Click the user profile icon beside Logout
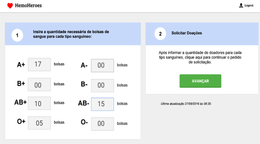 tap(241, 6)
